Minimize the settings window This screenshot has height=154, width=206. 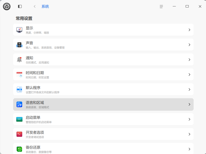click(x=174, y=6)
